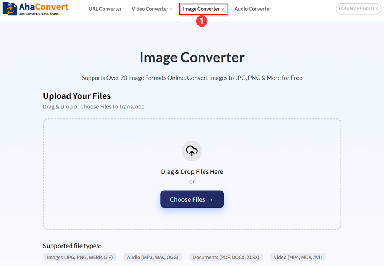The image size is (384, 266).
Task: Click the Drag & Drop Files Here text
Action: (192, 171)
